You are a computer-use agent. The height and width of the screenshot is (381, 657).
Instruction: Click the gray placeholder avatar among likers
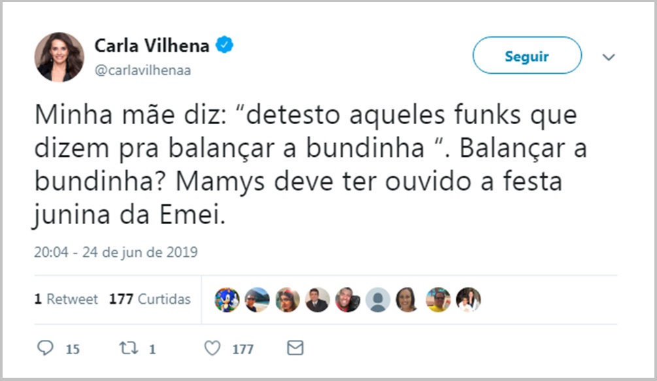pos(378,300)
